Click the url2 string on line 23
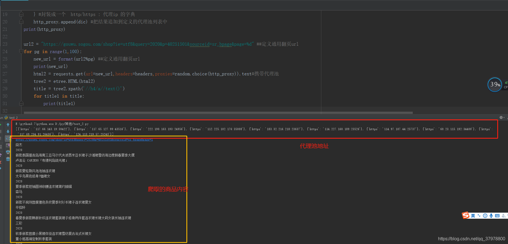This screenshot has width=508, height=244. [x=148, y=44]
